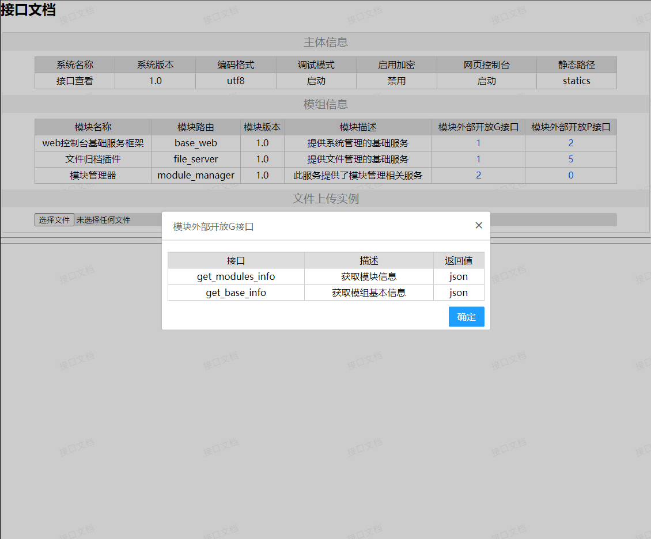This screenshot has width=651, height=539.
Task: Click json return value for get_modules_info
Action: point(459,277)
